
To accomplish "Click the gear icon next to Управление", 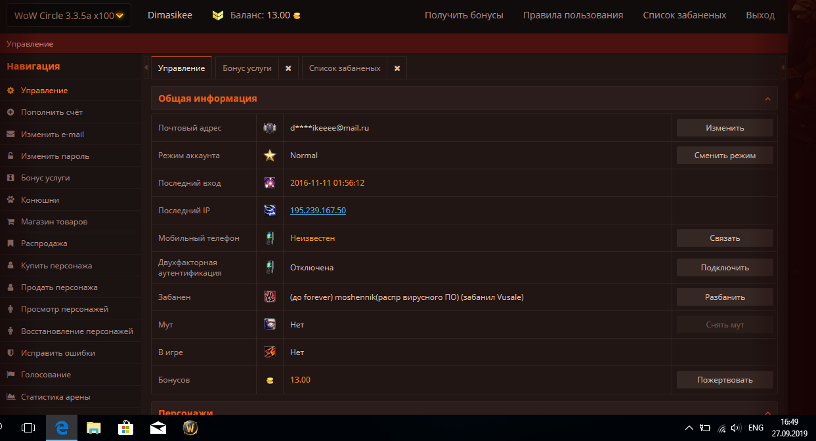I will pyautogui.click(x=11, y=91).
